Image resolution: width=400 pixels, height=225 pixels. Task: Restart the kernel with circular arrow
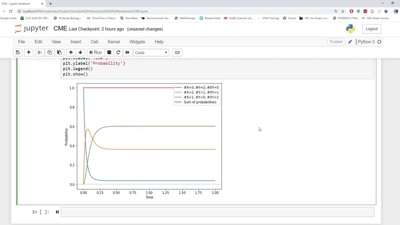click(118, 52)
